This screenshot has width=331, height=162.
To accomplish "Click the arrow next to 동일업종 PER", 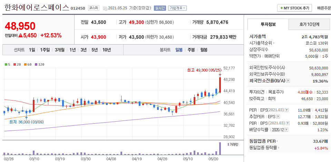I will 278,141.
